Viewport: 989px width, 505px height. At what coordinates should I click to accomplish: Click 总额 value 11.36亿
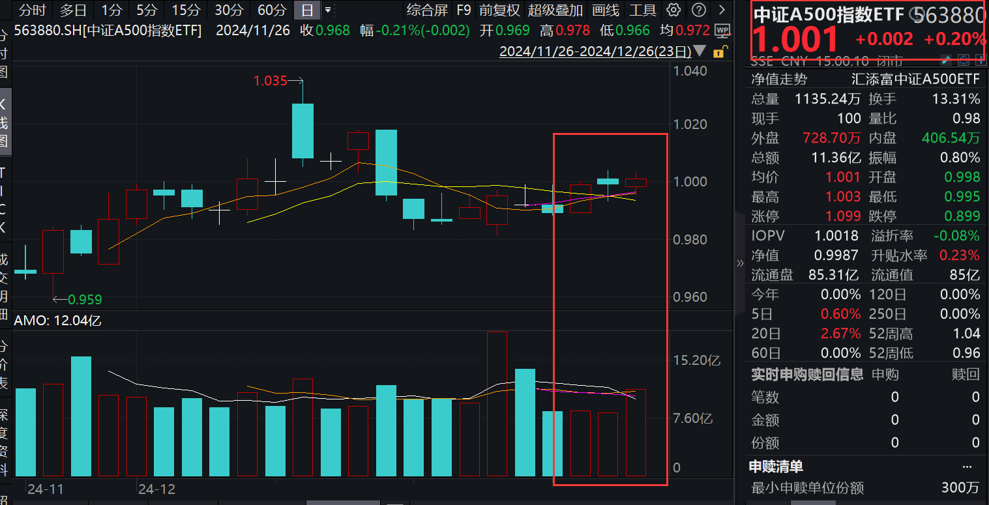coord(836,158)
